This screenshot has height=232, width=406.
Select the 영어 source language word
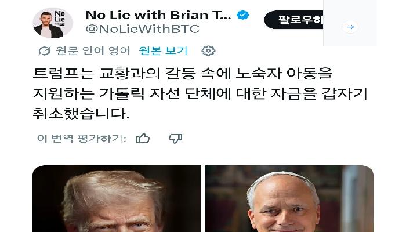(119, 50)
